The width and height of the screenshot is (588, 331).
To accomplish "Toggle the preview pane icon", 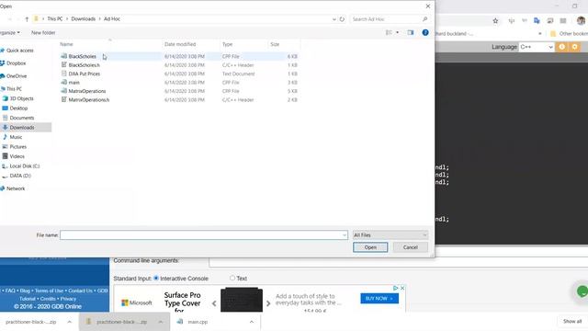I will pyautogui.click(x=411, y=33).
